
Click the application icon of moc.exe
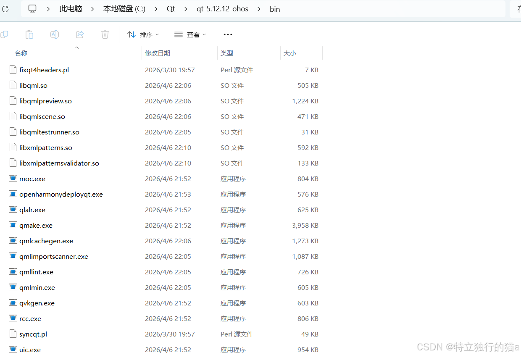point(13,179)
